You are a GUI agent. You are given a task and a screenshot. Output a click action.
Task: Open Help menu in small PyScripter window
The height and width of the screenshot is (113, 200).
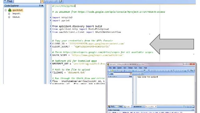coord(145,68)
